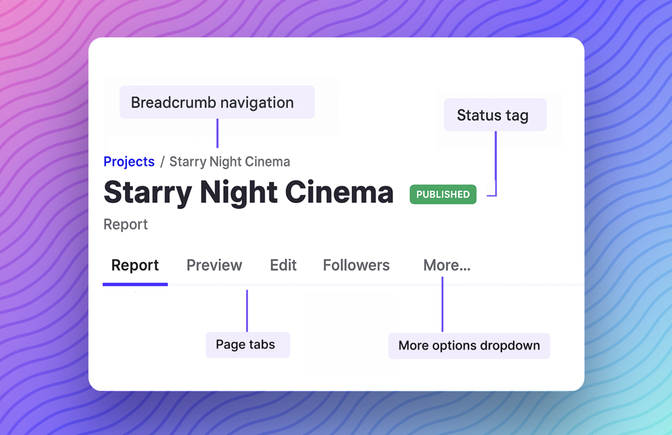Screen dimensions: 672x435
Task: Click the gray Report subtitle below heading
Action: (x=126, y=224)
